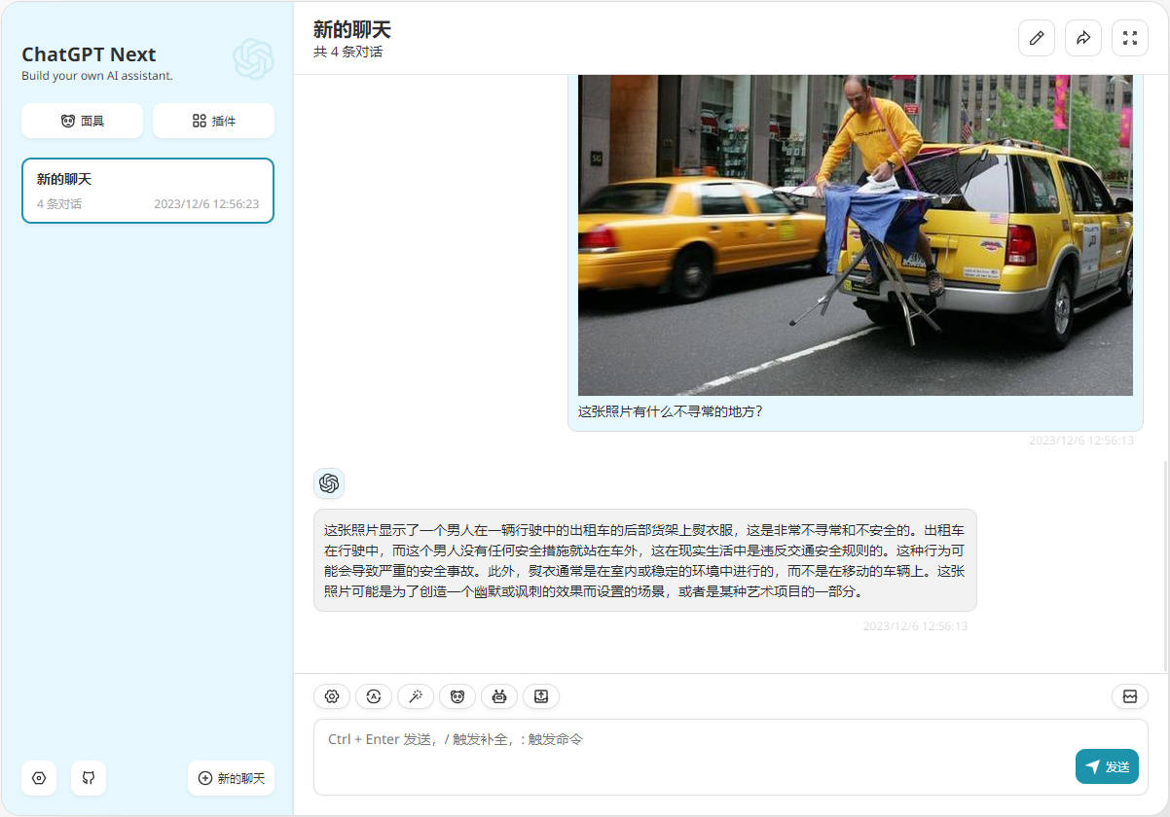Open the chat settings gear icon
This screenshot has height=817, width=1170.
click(x=332, y=696)
